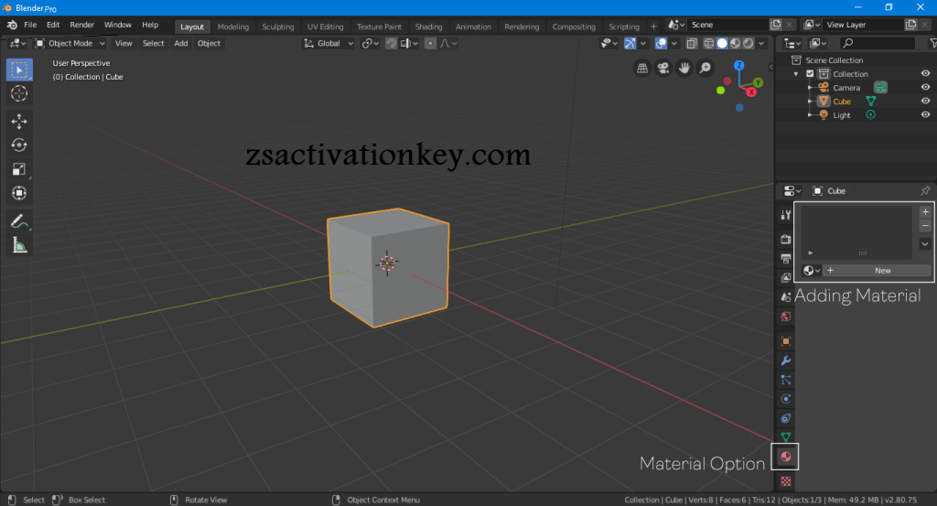Browse materials to link dropdown
The image size is (937, 506).
[811, 271]
